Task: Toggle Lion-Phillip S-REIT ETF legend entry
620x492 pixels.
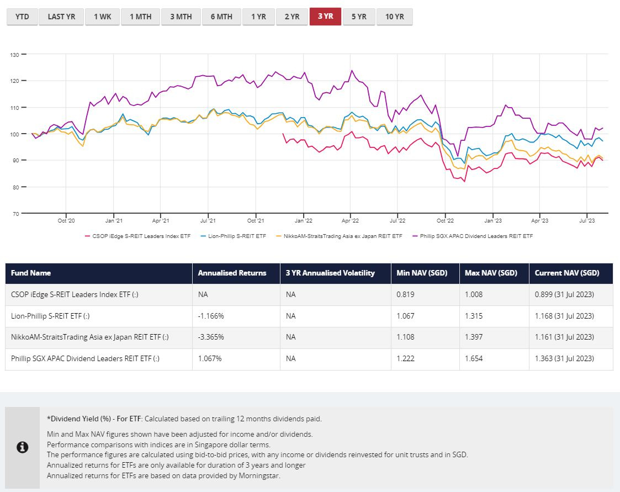Action: [x=234, y=236]
